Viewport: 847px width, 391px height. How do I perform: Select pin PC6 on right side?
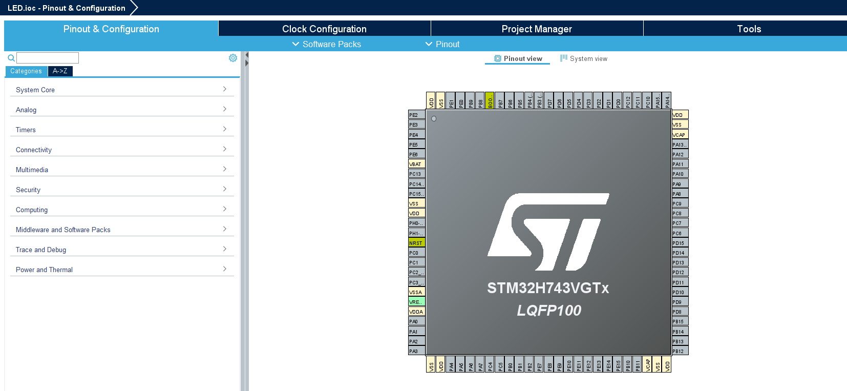680,233
